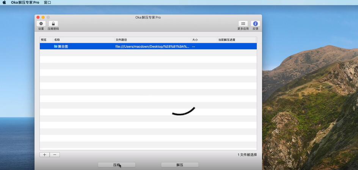This screenshot has width=358, height=170.
Task: Open the 设置 gear icon
Action: pos(41,23)
